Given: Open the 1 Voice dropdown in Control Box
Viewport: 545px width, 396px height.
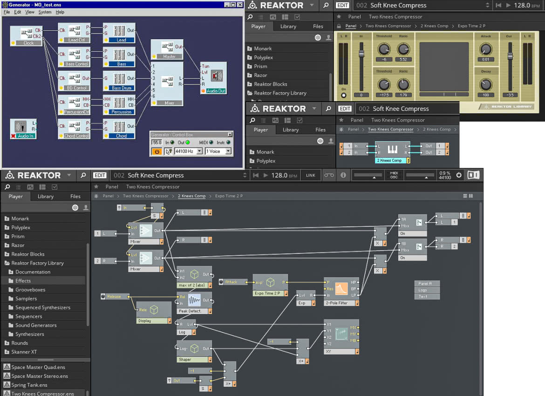Looking at the screenshot, I should (228, 151).
